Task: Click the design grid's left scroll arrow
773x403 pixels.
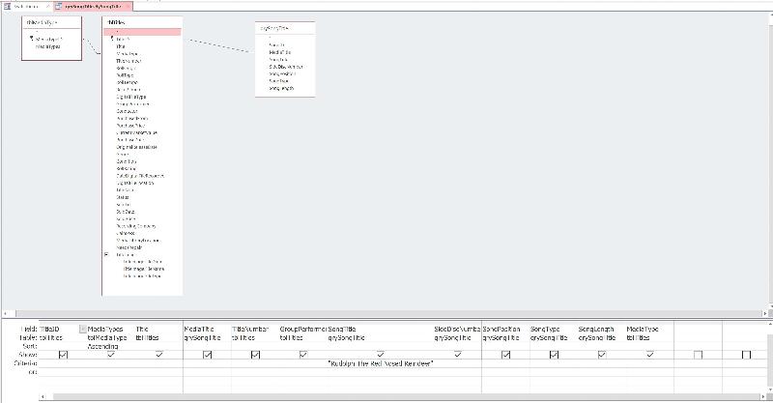Action: pyautogui.click(x=42, y=396)
